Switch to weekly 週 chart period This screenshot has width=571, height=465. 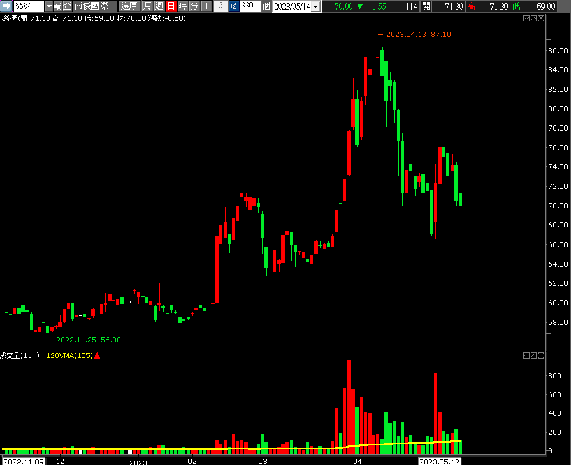tap(159, 6)
